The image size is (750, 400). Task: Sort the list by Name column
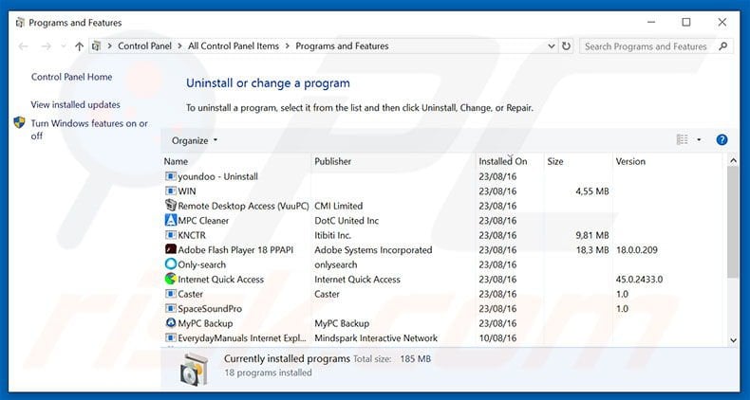tap(176, 161)
